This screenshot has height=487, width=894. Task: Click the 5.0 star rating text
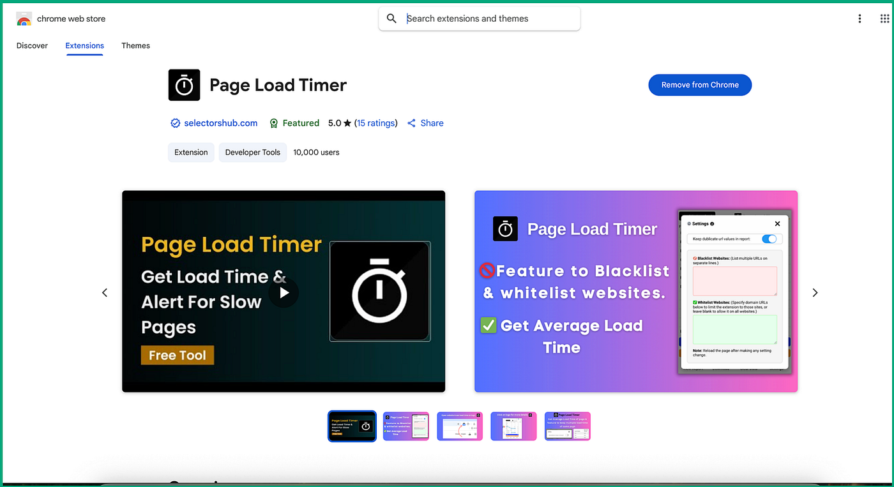coord(340,123)
